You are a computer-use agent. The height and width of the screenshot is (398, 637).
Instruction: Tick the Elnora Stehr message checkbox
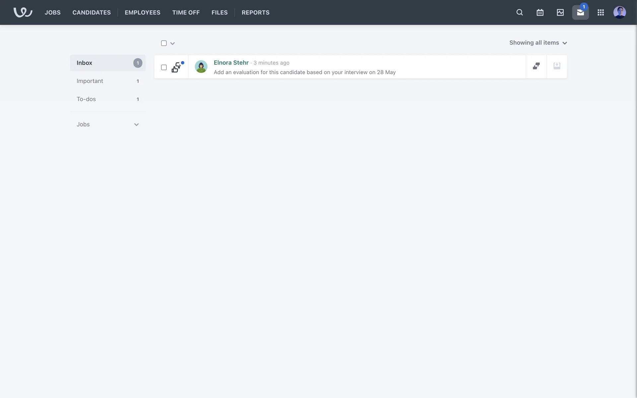(164, 67)
